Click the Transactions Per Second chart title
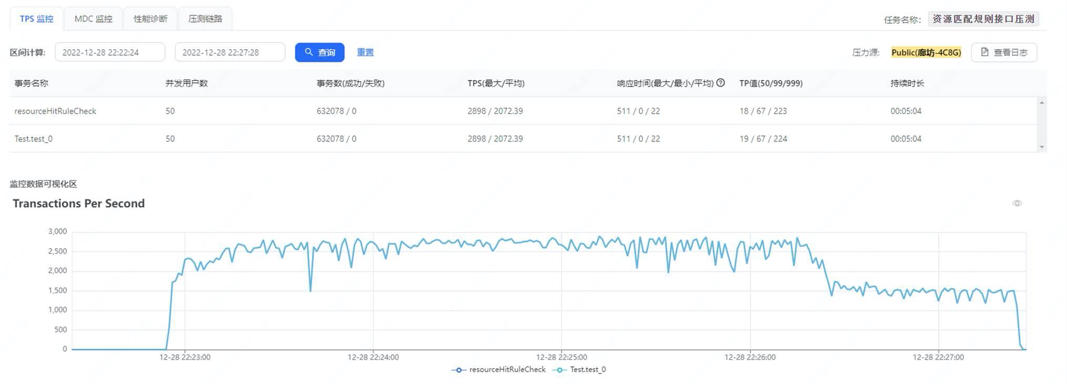The width and height of the screenshot is (1067, 384). (79, 204)
